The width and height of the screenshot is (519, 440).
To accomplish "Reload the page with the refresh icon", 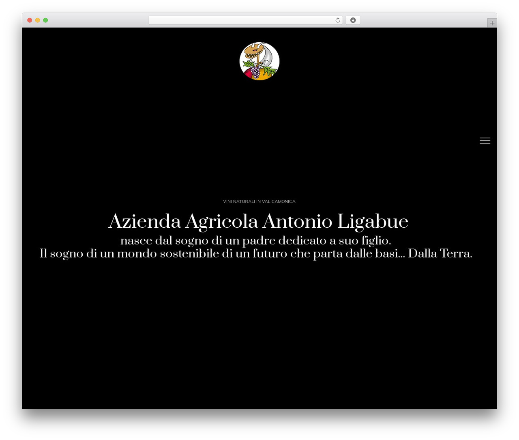I will 338,20.
